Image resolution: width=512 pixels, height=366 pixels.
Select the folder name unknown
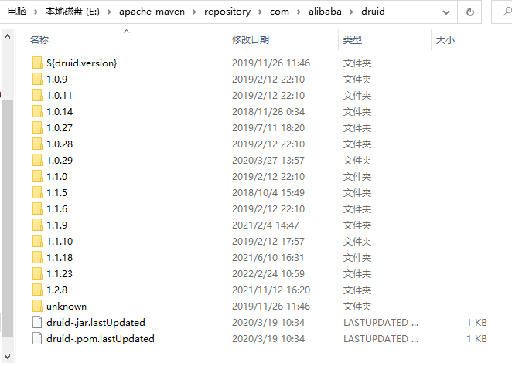click(67, 307)
